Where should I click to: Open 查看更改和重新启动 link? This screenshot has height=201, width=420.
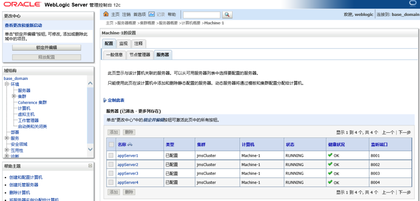click(23, 25)
